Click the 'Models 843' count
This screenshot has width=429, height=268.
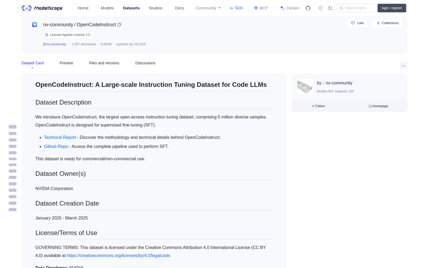(325, 91)
